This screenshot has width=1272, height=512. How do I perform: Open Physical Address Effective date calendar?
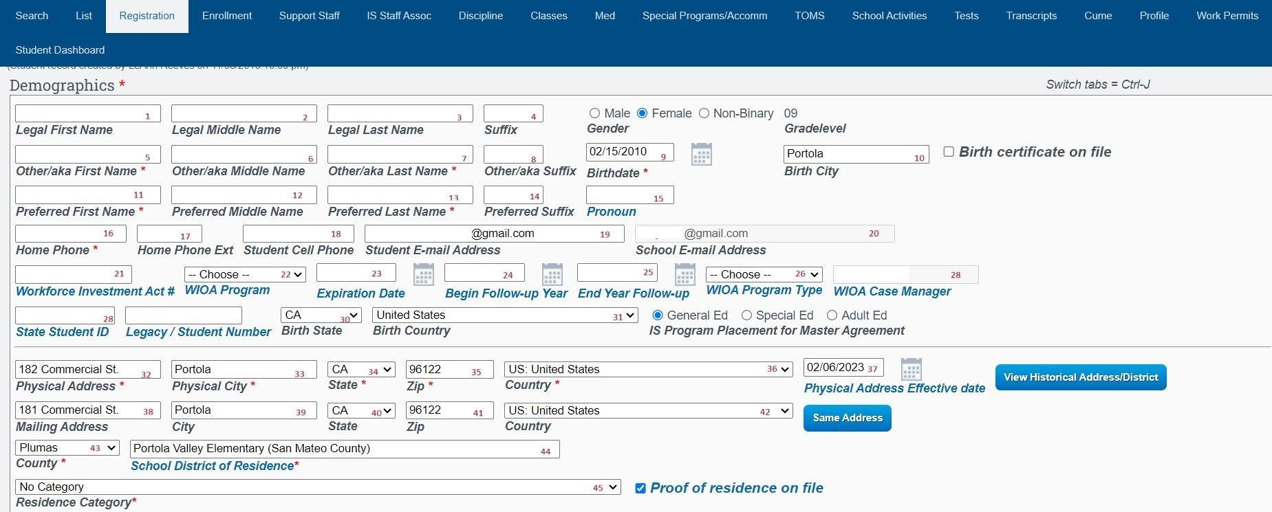[x=911, y=370]
